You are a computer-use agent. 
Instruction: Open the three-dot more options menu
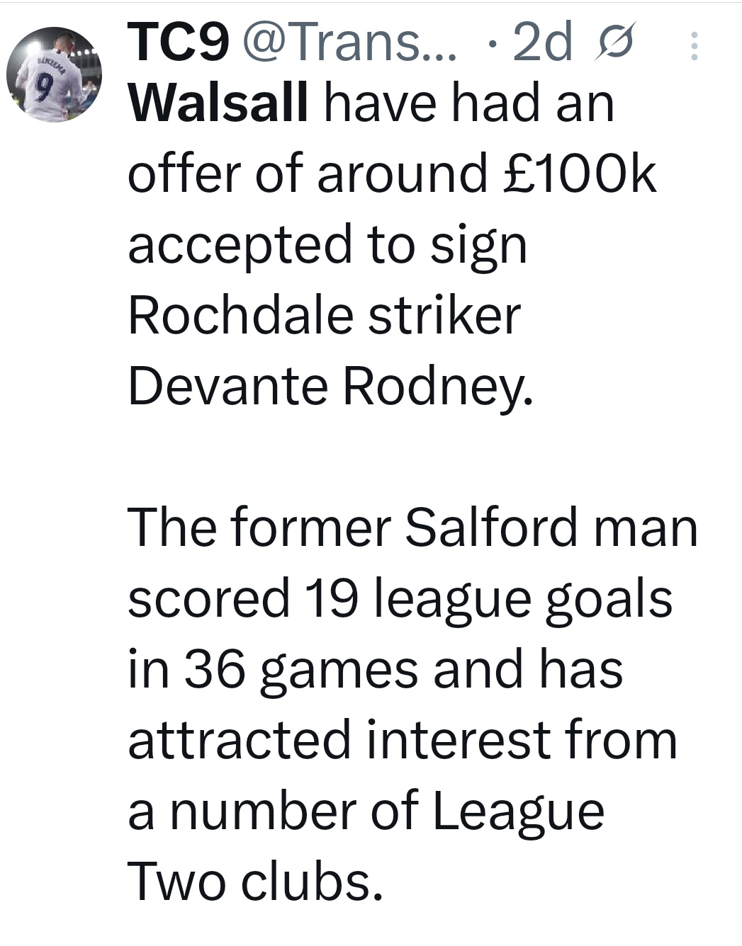click(694, 46)
